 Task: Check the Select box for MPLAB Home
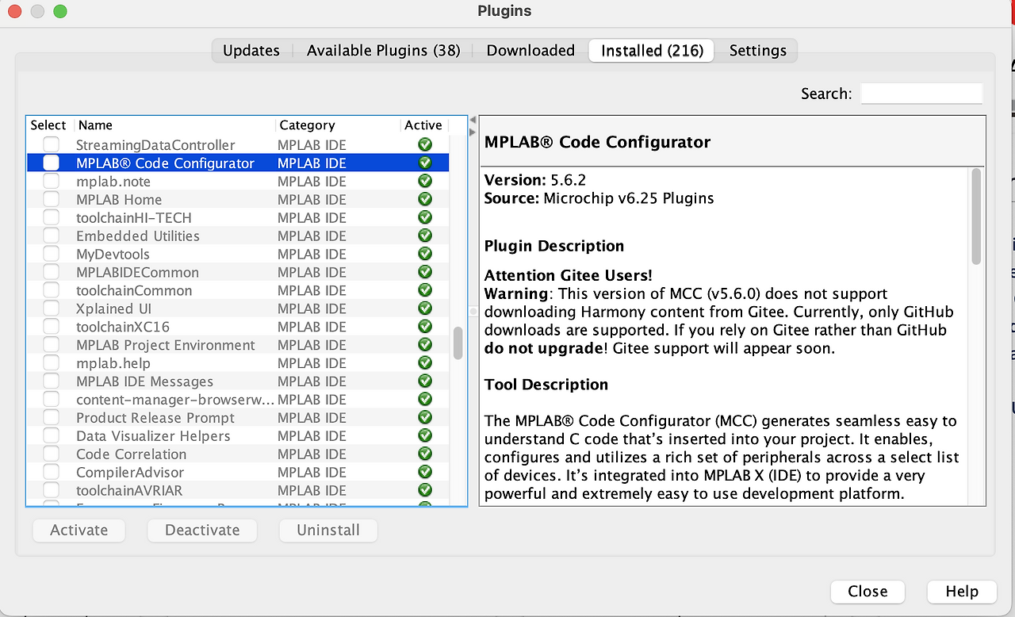[51, 199]
